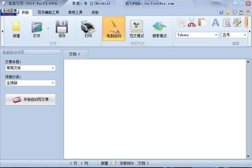
Task: Print using the 打印 printer icon
Action: (88, 29)
